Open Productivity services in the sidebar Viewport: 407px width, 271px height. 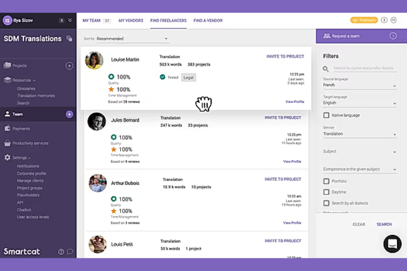pos(30,143)
